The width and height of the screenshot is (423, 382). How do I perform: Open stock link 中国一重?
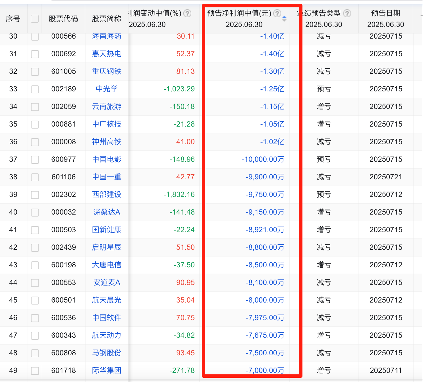click(x=107, y=177)
